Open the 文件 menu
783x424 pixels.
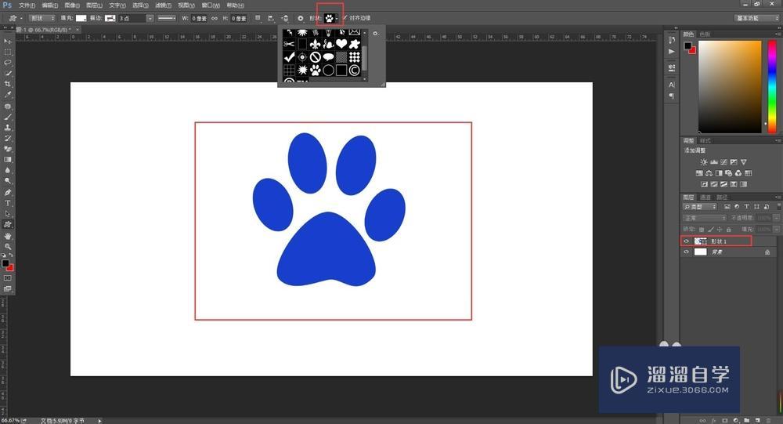click(27, 5)
